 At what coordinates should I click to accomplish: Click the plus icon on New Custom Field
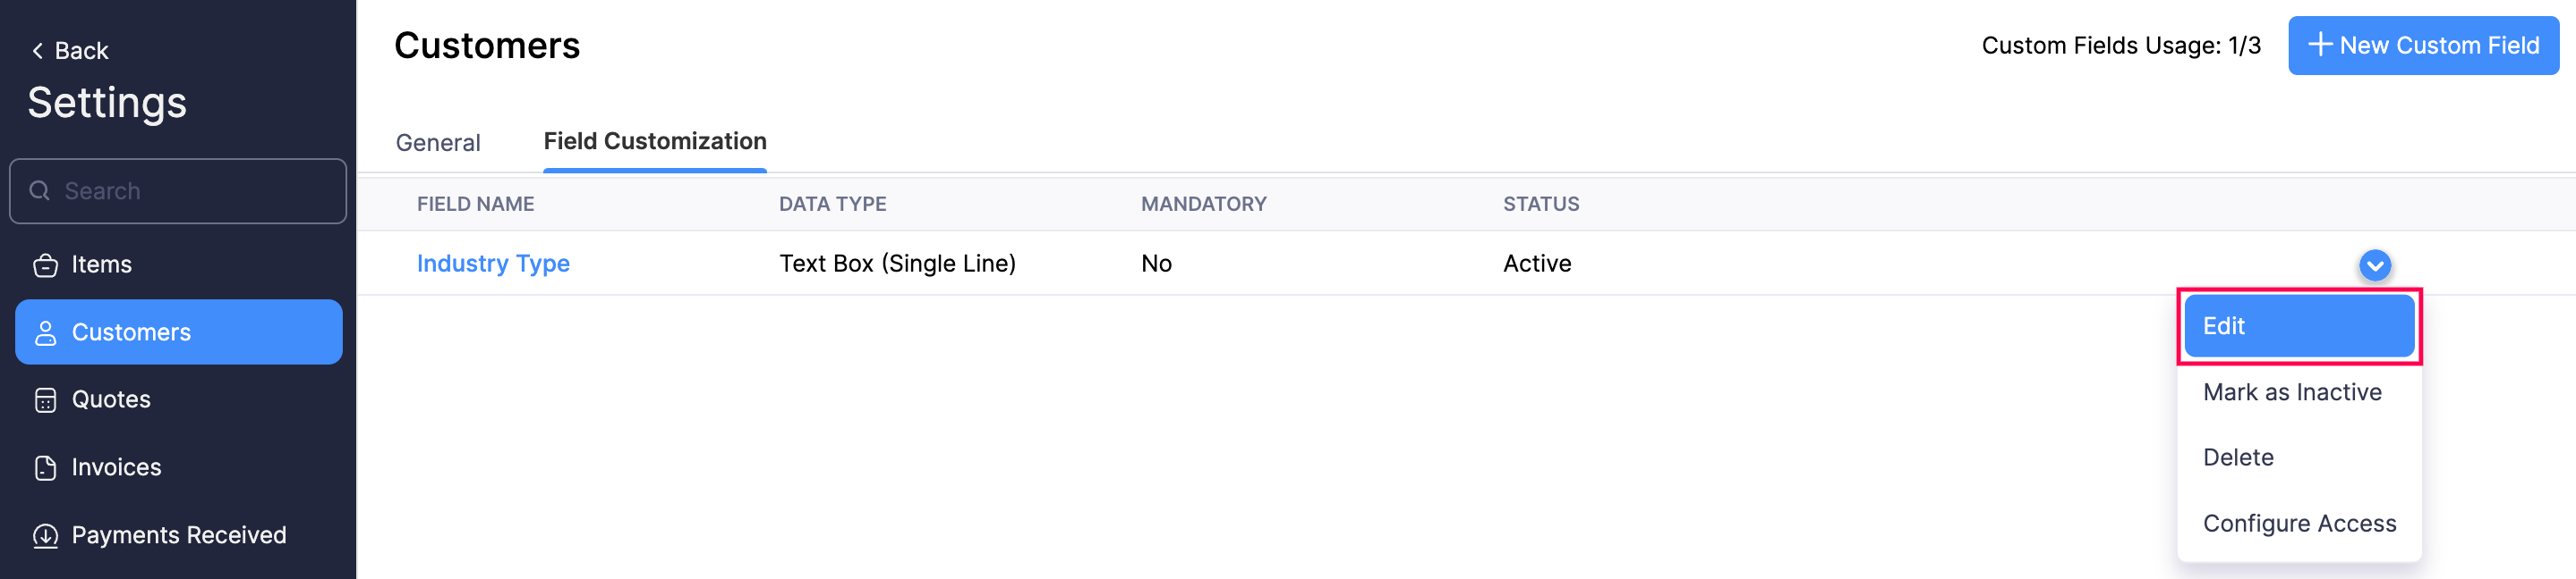2319,44
